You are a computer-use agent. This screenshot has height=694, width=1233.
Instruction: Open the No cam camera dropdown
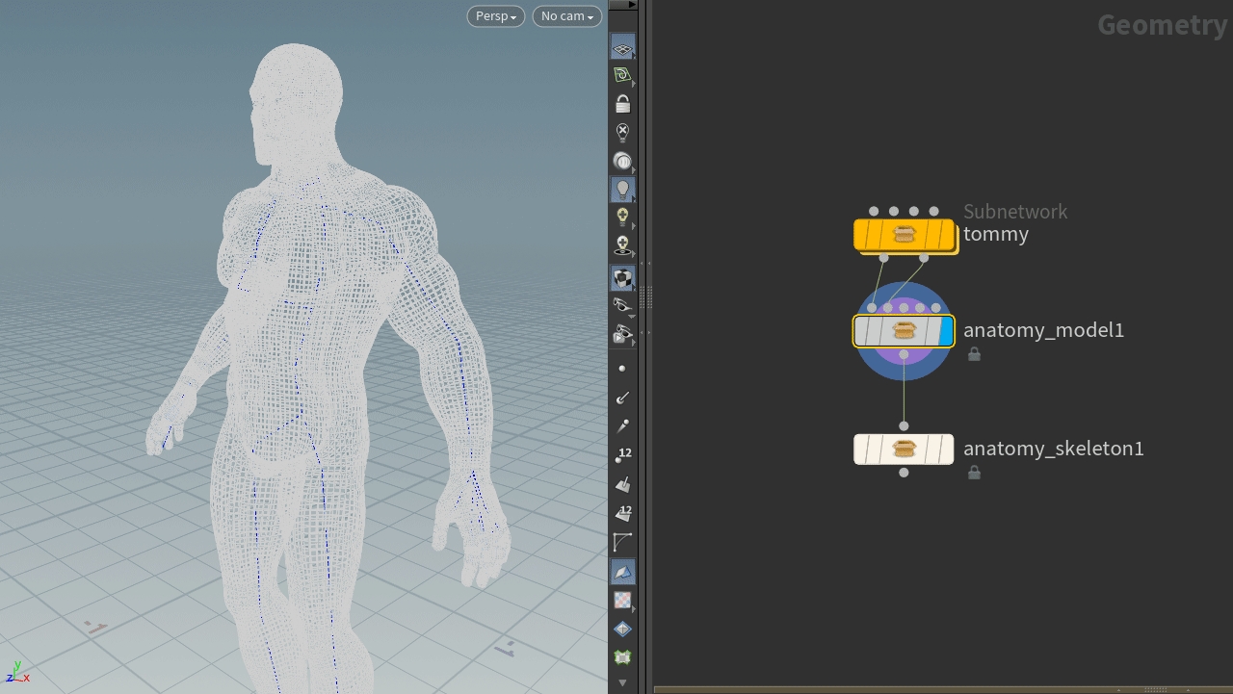(x=566, y=16)
